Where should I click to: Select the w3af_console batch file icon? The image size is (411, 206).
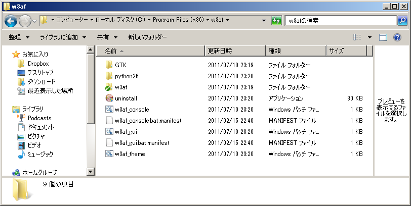[x=109, y=110]
